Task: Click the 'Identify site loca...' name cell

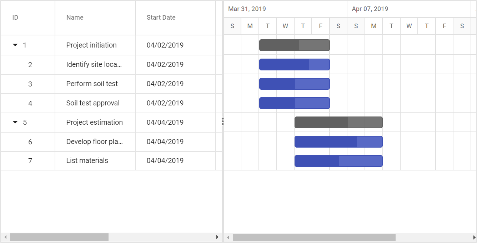Action: [95, 64]
